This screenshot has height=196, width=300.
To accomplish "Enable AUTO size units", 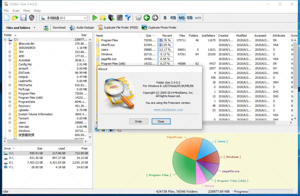I will coord(198,18).
